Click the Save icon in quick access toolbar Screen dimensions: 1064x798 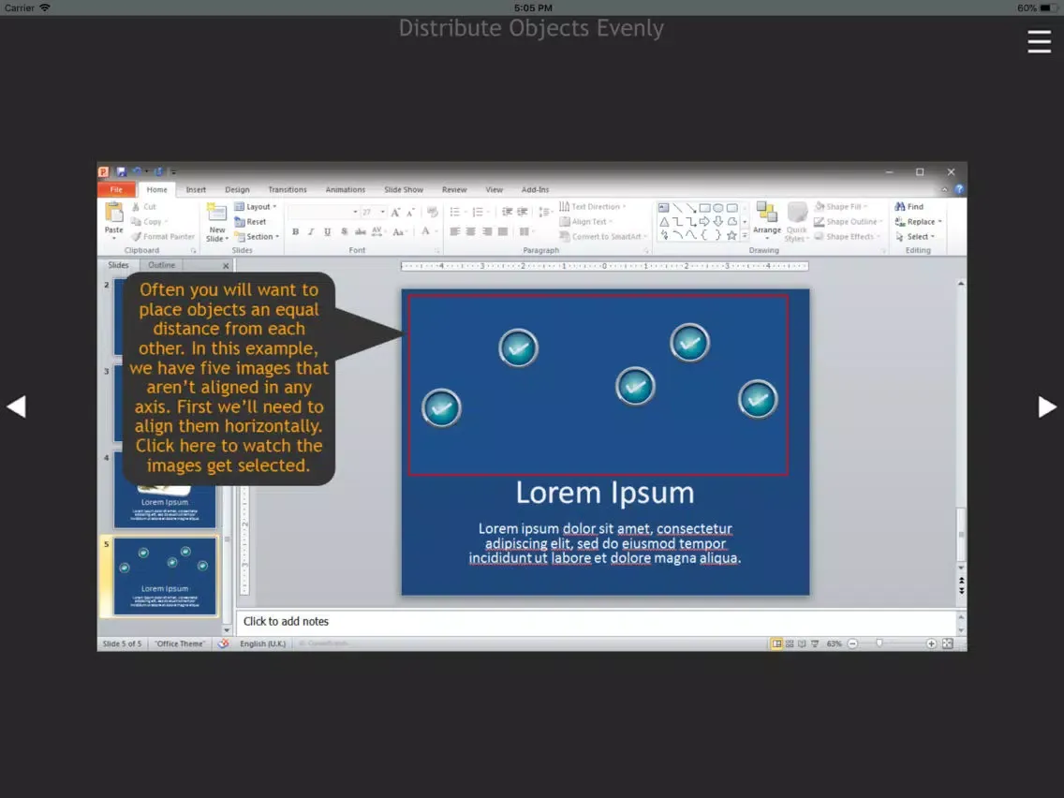(121, 171)
